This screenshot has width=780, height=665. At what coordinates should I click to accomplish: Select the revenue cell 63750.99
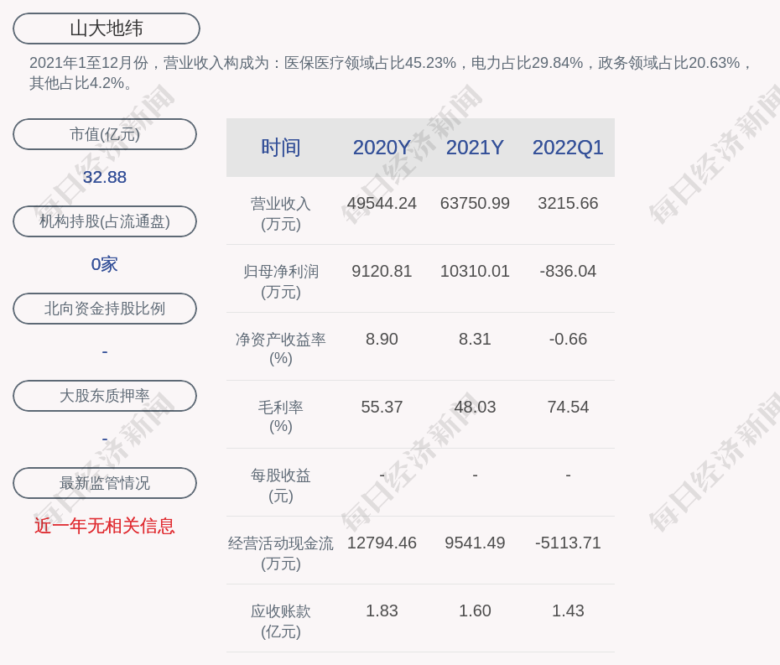coord(475,204)
